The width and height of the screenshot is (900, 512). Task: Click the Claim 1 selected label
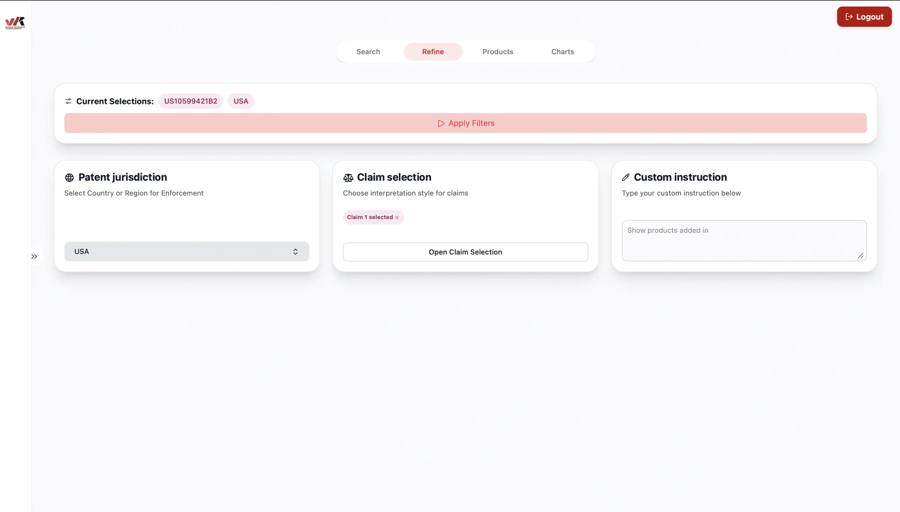point(370,217)
